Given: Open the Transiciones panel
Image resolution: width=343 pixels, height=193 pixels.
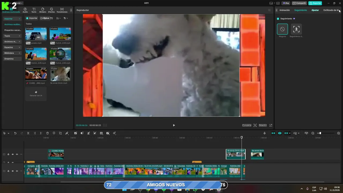Looking at the screenshot, I should click(62, 10).
